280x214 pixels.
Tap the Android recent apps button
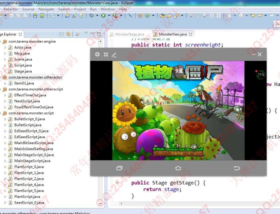[x=119, y=168]
